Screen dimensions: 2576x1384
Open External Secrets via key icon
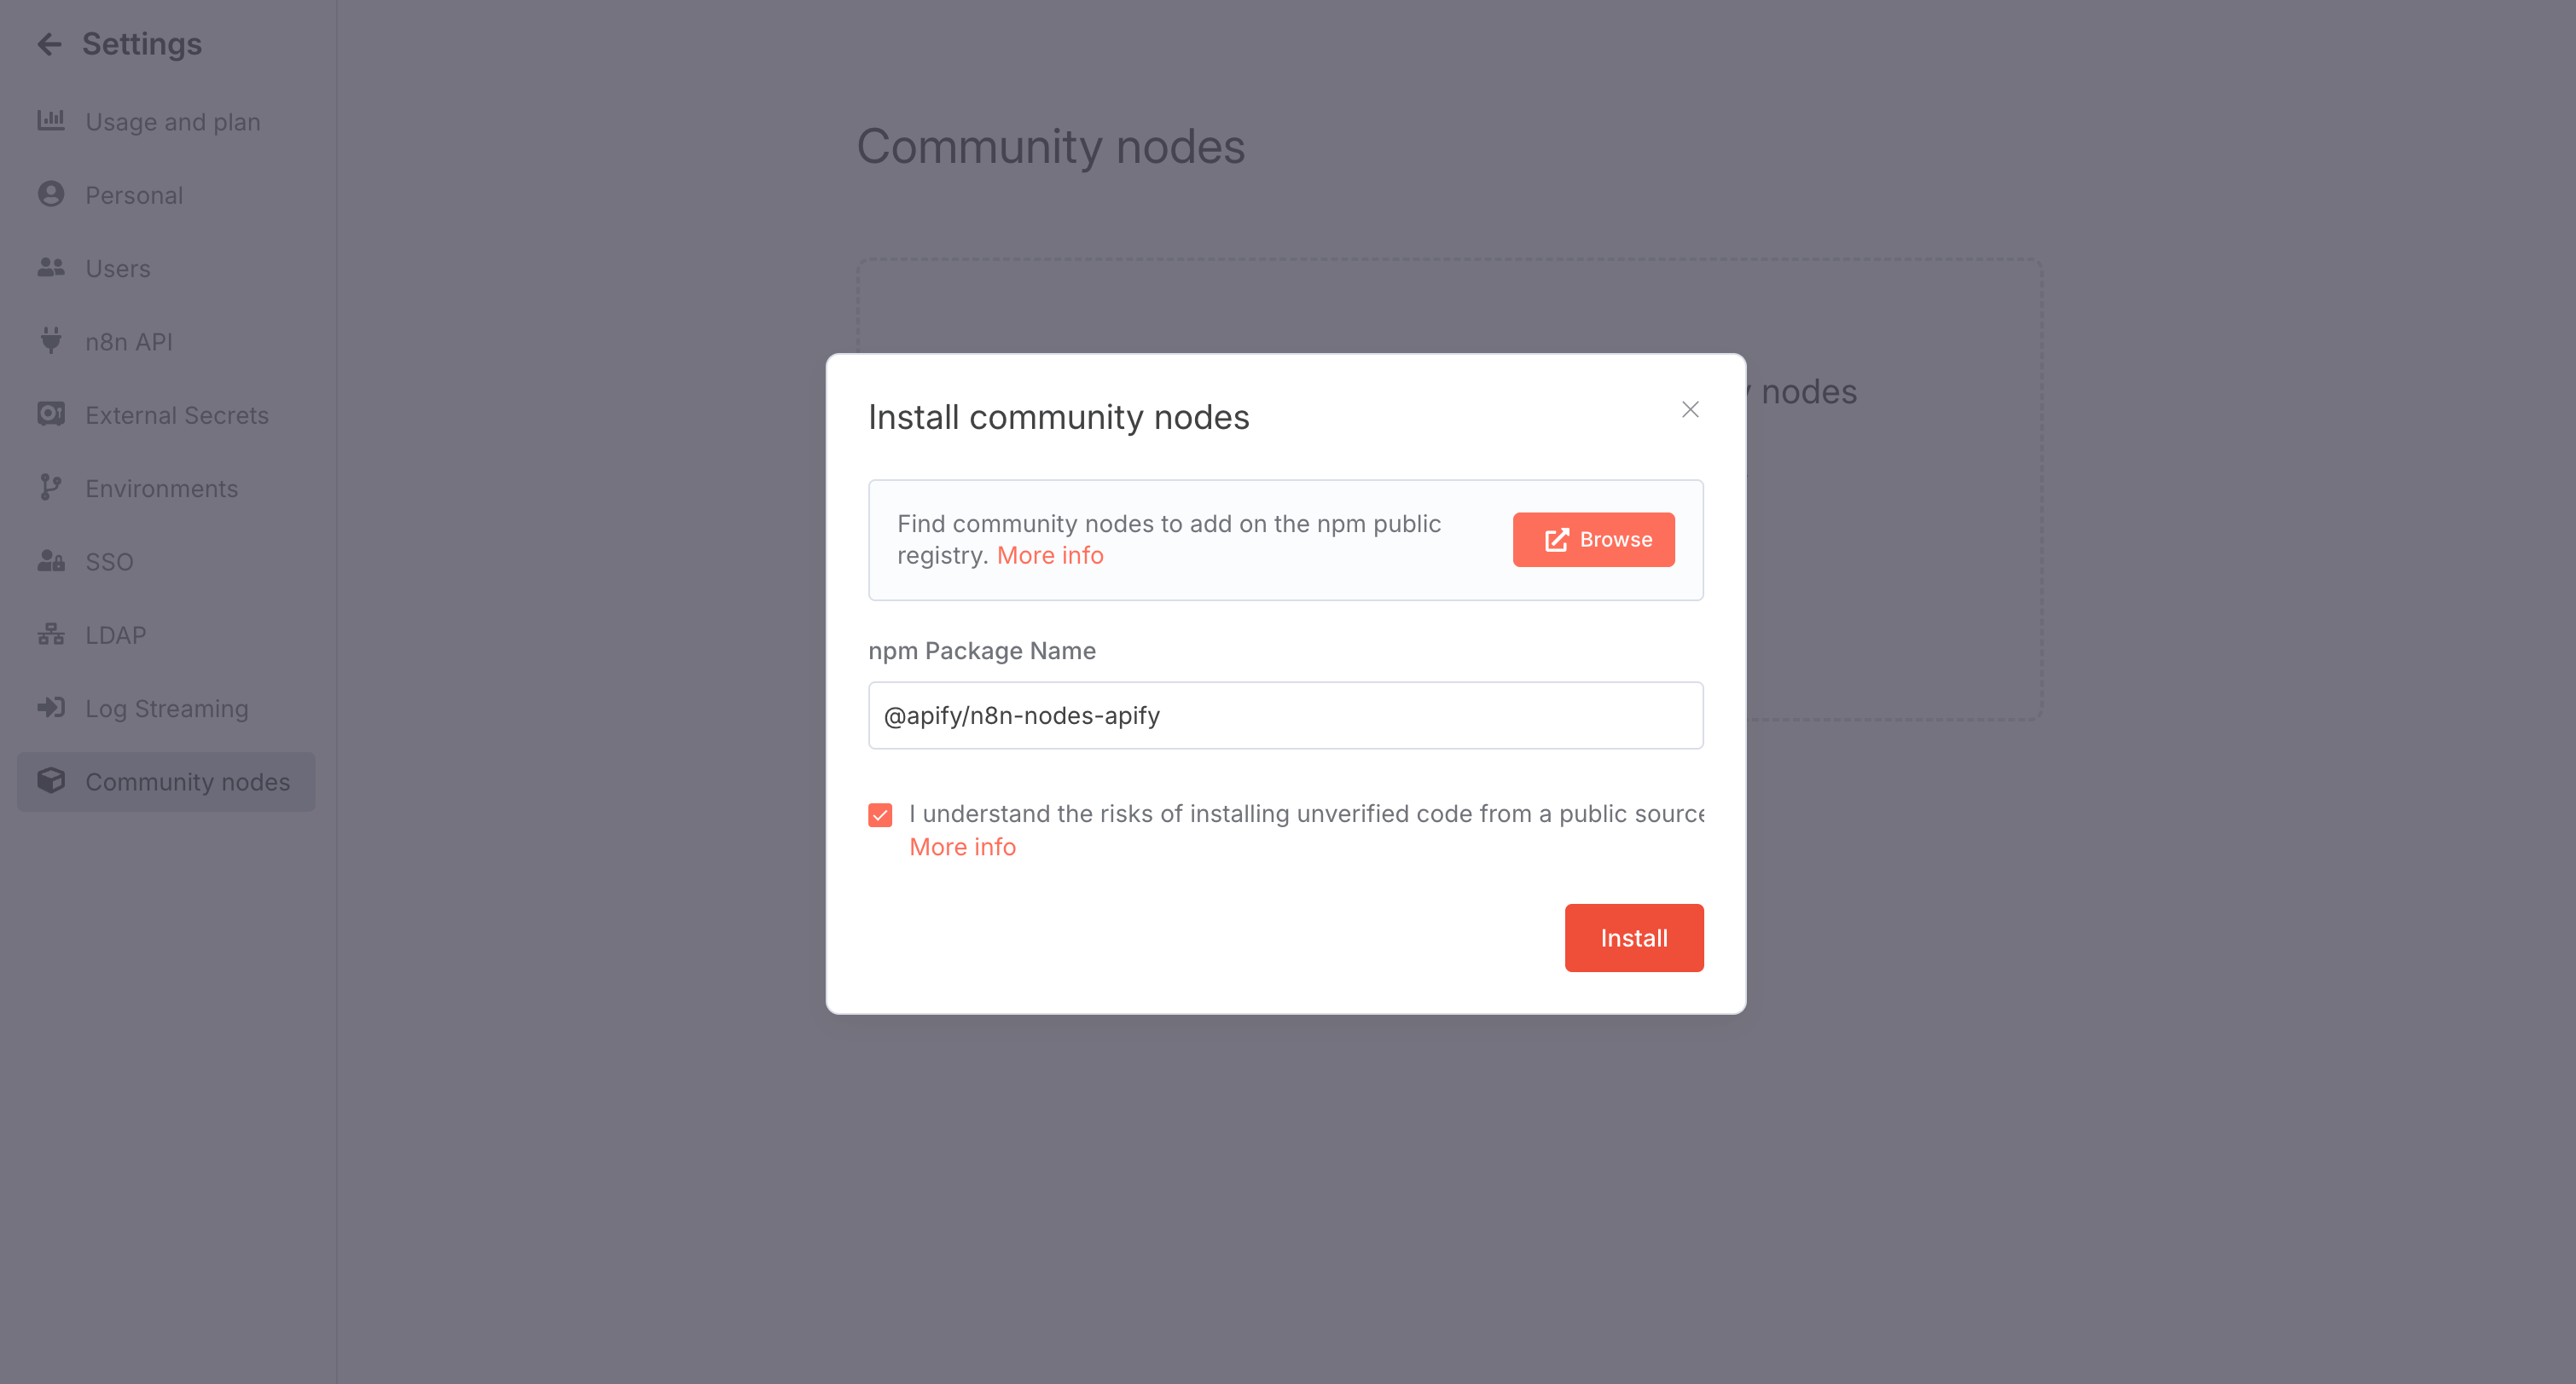(50, 414)
